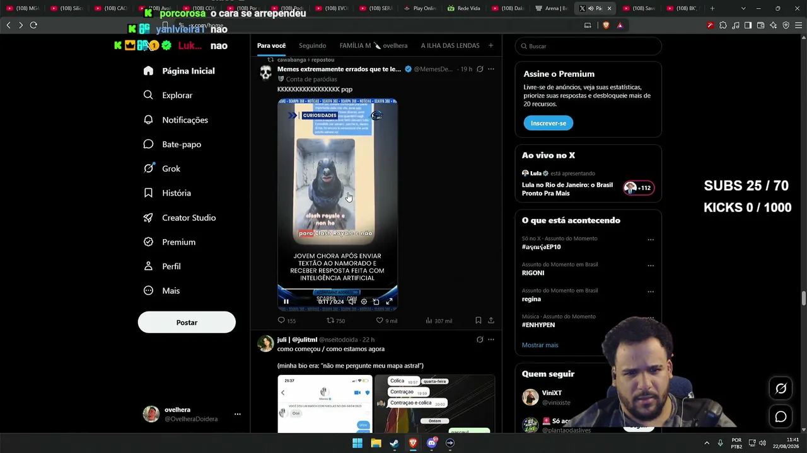The height and width of the screenshot is (453, 807).
Task: Open Brave Wallet
Action: (x=760, y=25)
